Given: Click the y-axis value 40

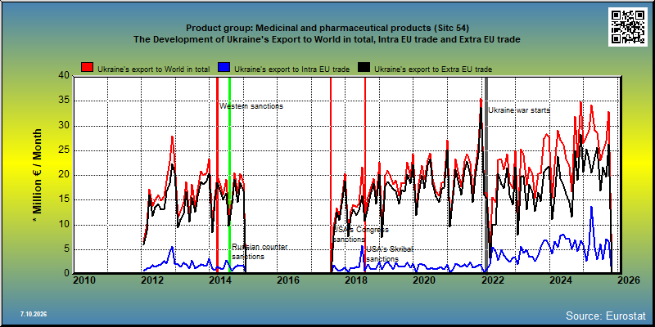Looking at the screenshot, I should tap(64, 76).
